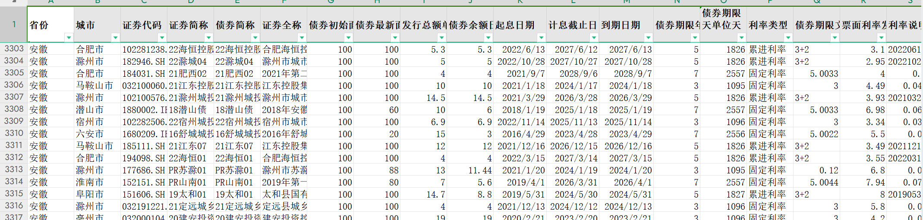
Task: Click the full-name cell 2018年安徽
Action: pyautogui.click(x=284, y=110)
